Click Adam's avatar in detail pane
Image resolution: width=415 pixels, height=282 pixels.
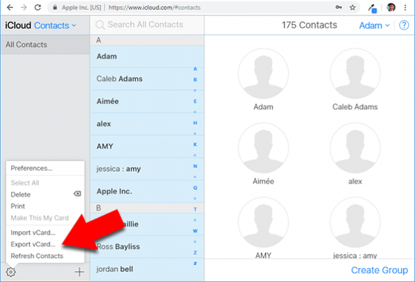(x=263, y=73)
